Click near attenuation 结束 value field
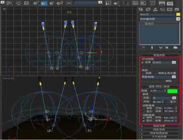Screen dimensions: 183x140 (169, 111)
